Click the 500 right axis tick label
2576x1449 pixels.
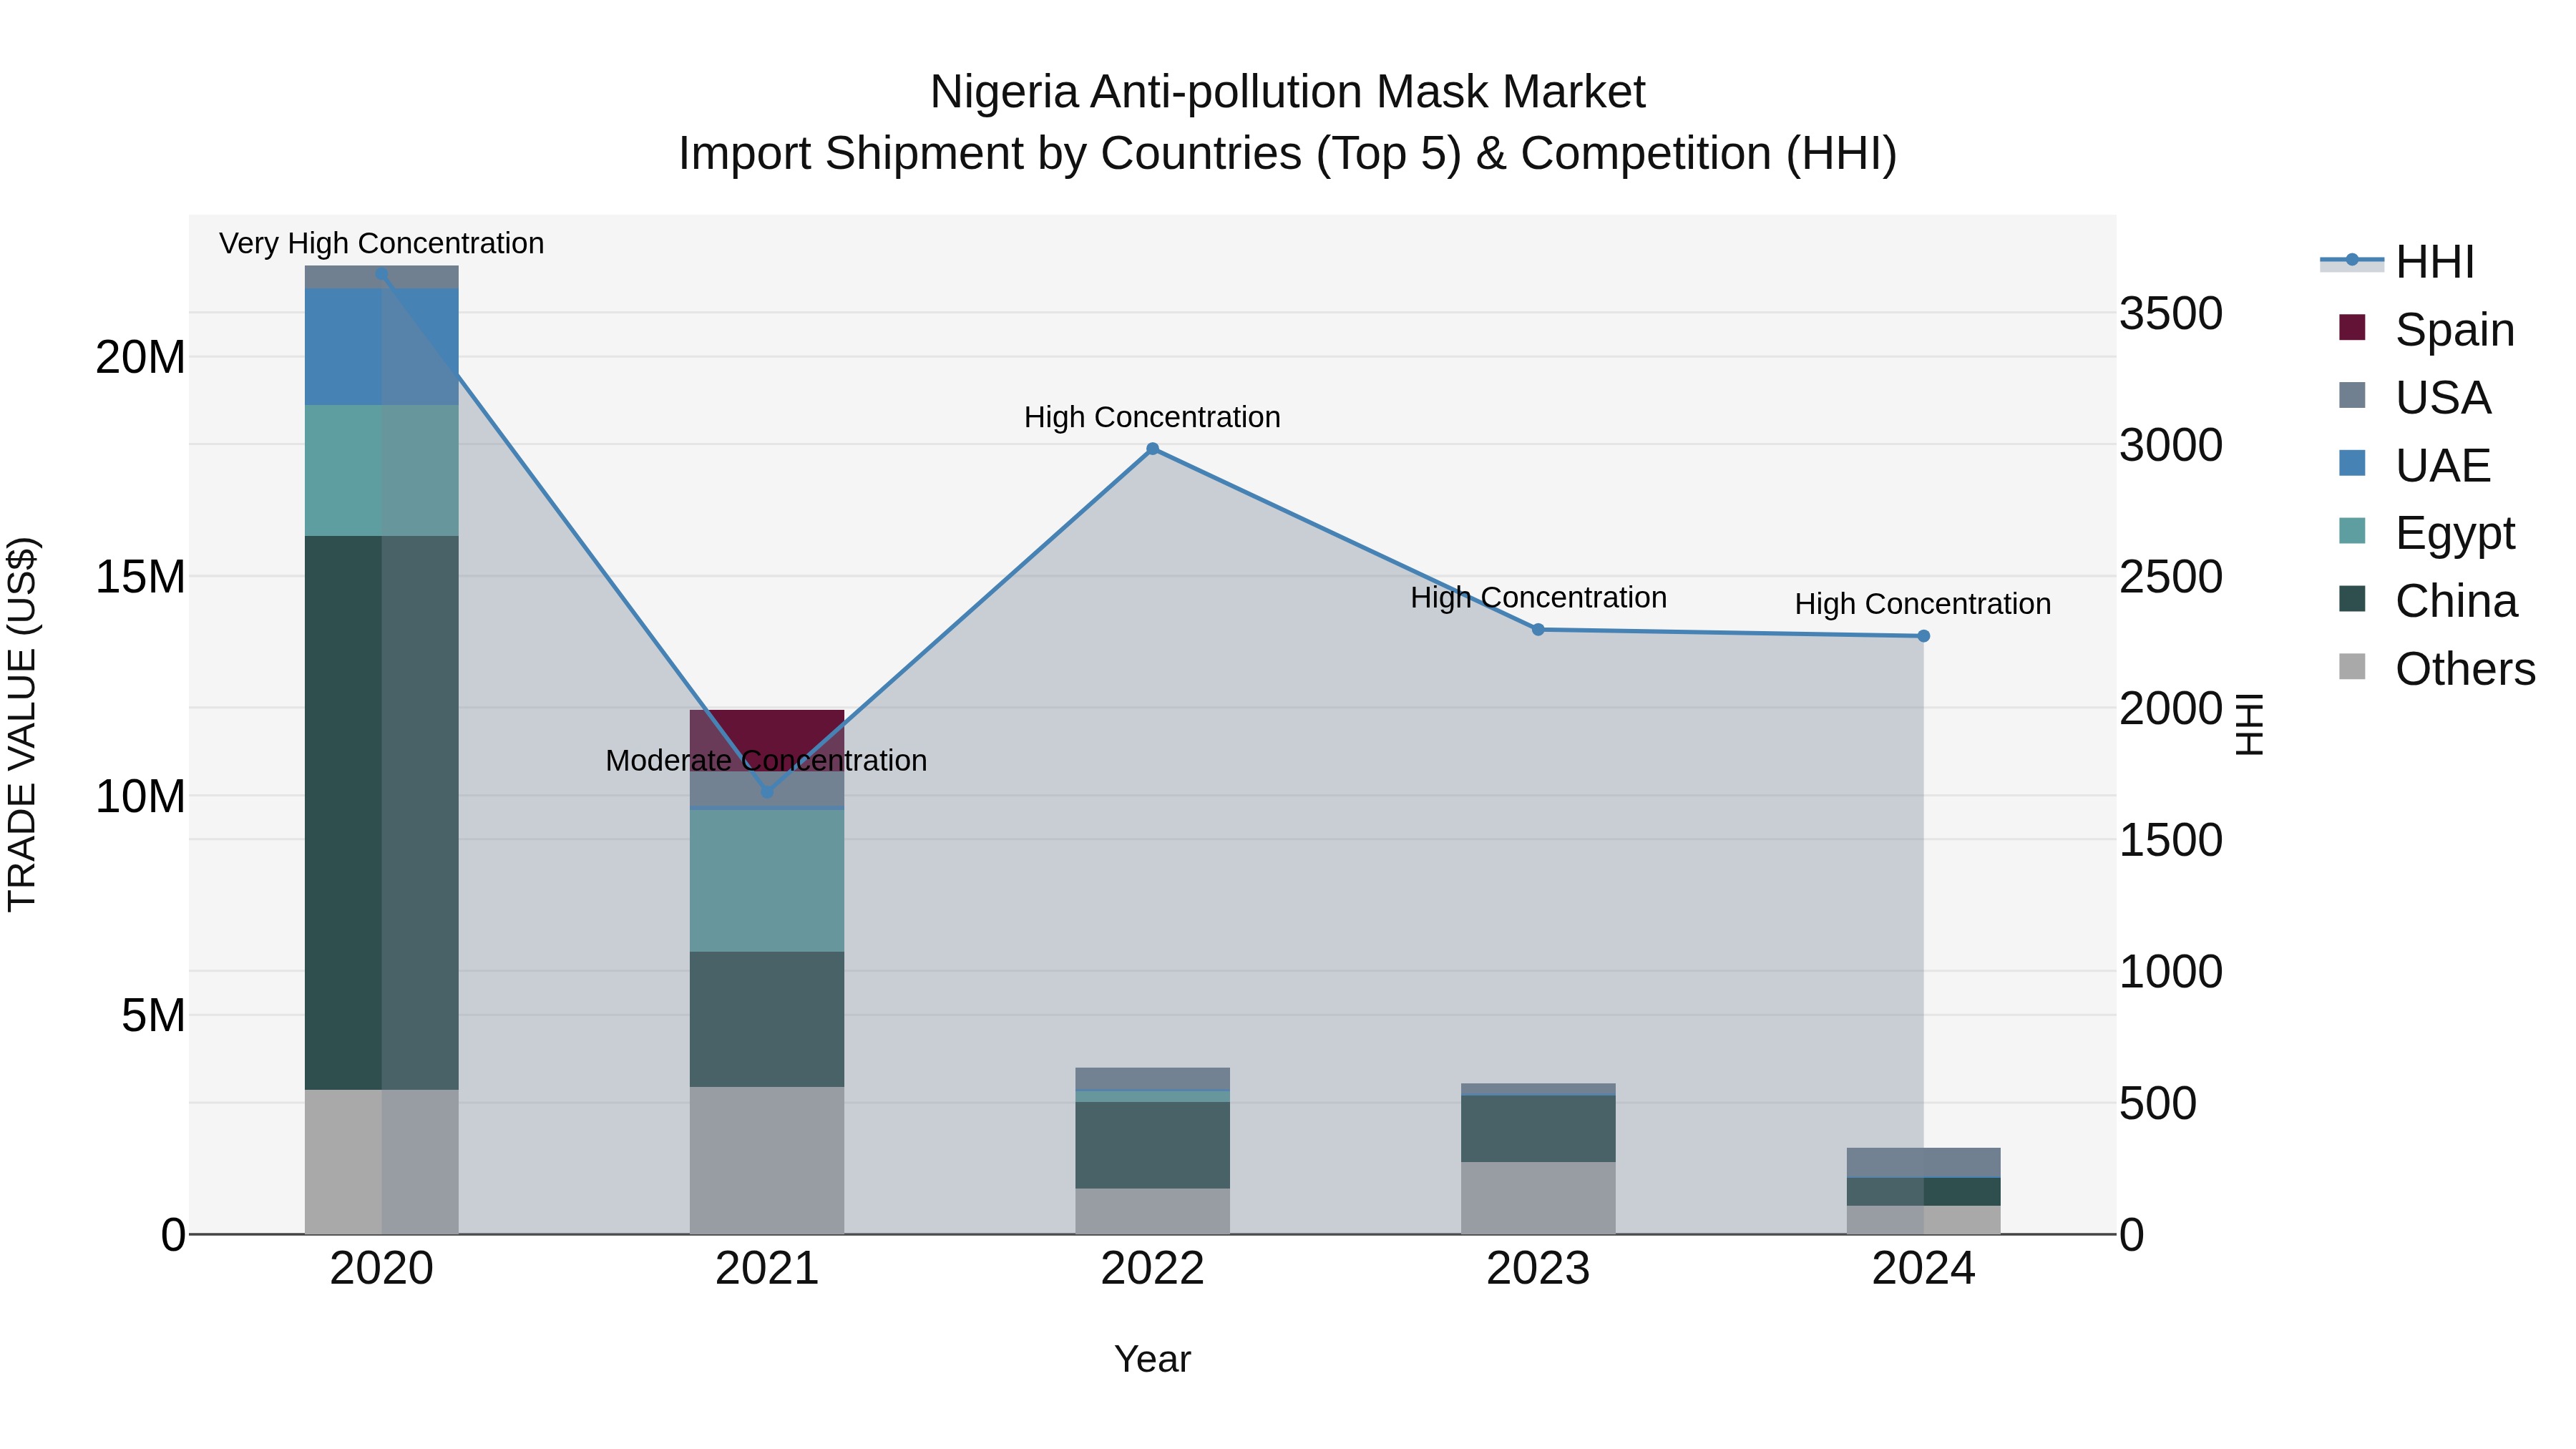click(2158, 1104)
